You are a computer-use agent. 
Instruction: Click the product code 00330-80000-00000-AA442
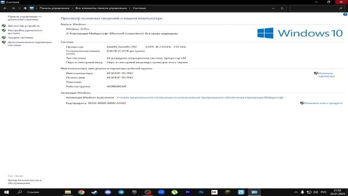pyautogui.click(x=107, y=103)
